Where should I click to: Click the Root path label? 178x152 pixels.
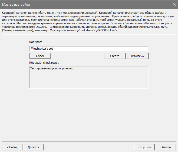(36, 42)
